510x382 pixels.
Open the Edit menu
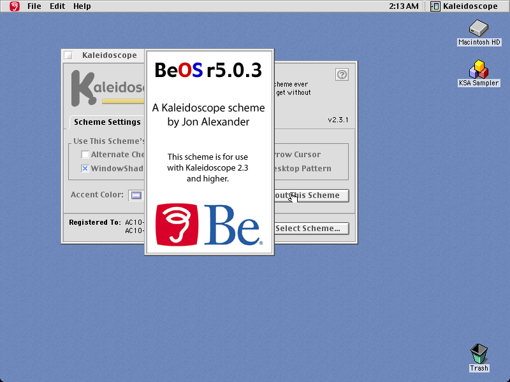click(x=57, y=6)
